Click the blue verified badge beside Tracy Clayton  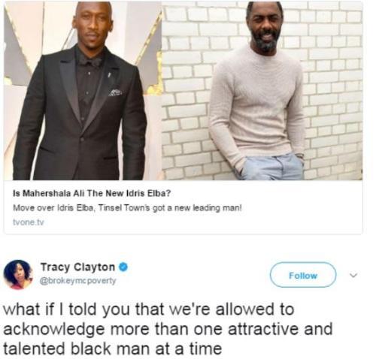(123, 267)
